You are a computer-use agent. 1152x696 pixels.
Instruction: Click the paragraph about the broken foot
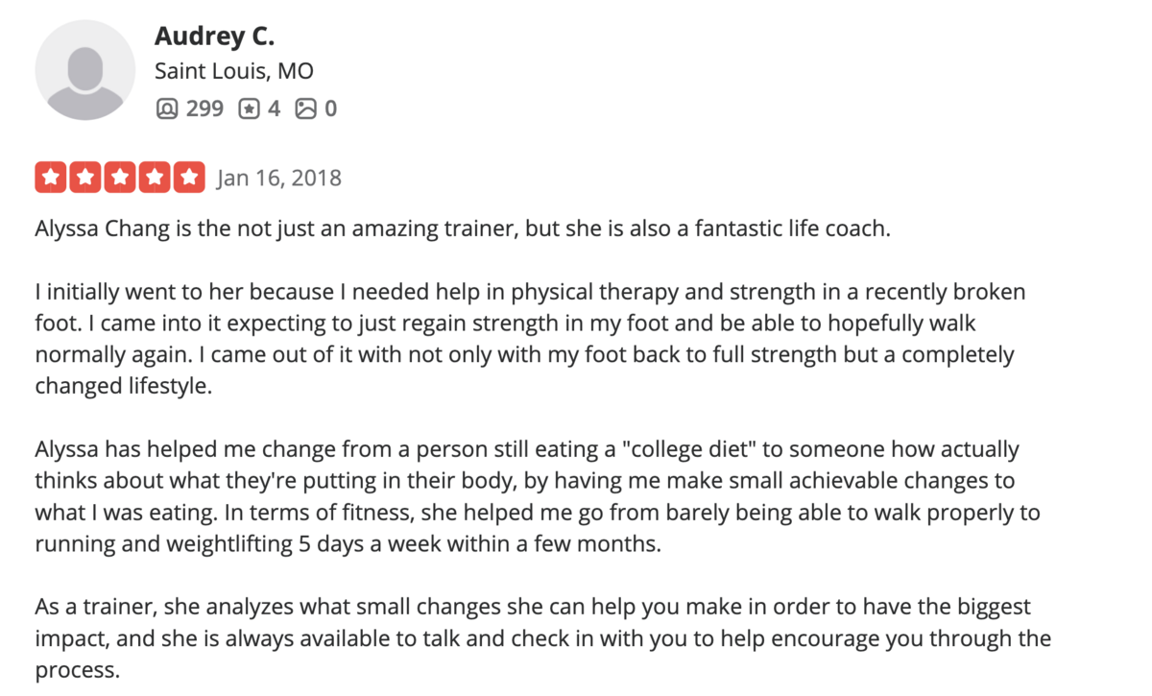click(x=531, y=339)
